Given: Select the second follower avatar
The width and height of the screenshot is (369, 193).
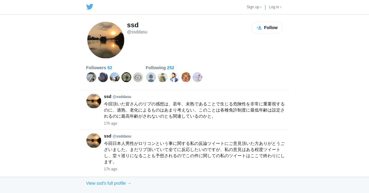Looking at the screenshot, I should click(103, 77).
